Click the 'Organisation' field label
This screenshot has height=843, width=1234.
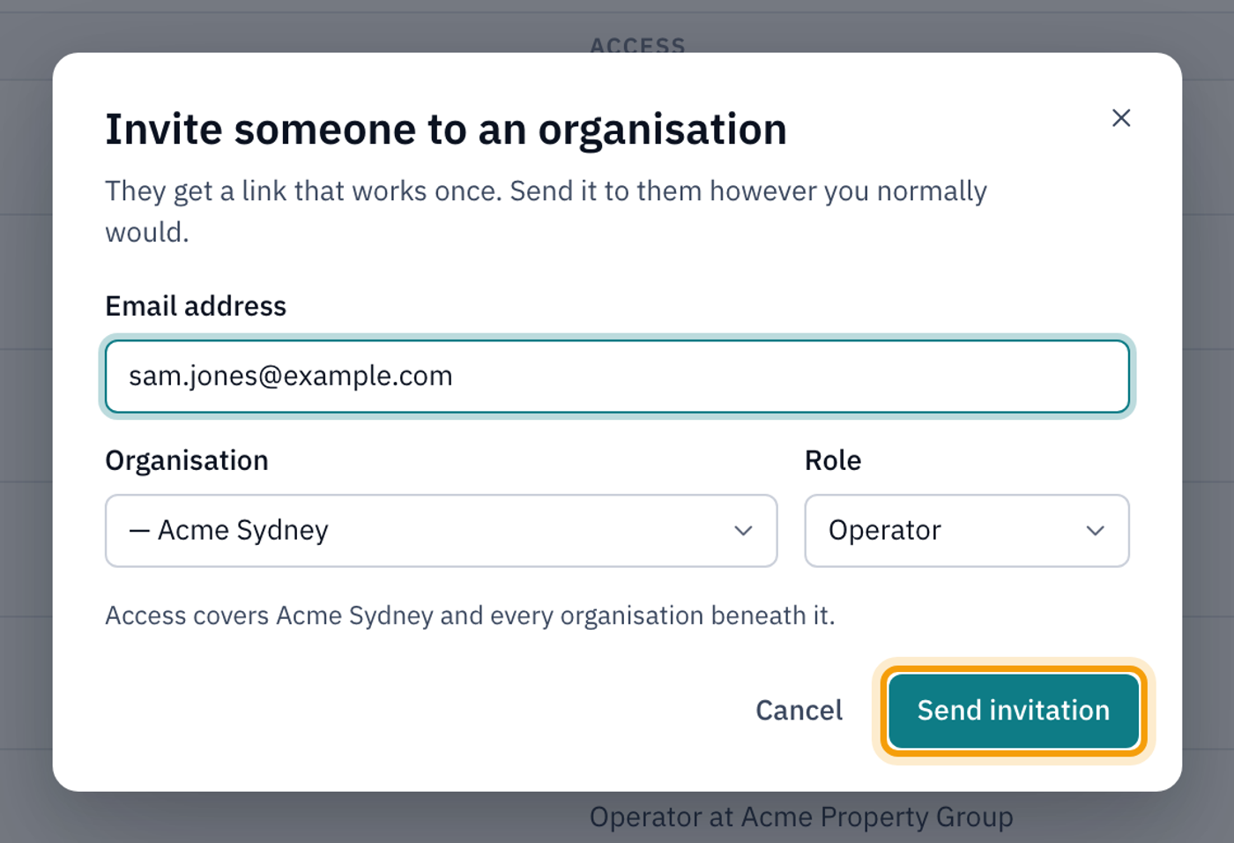187,460
